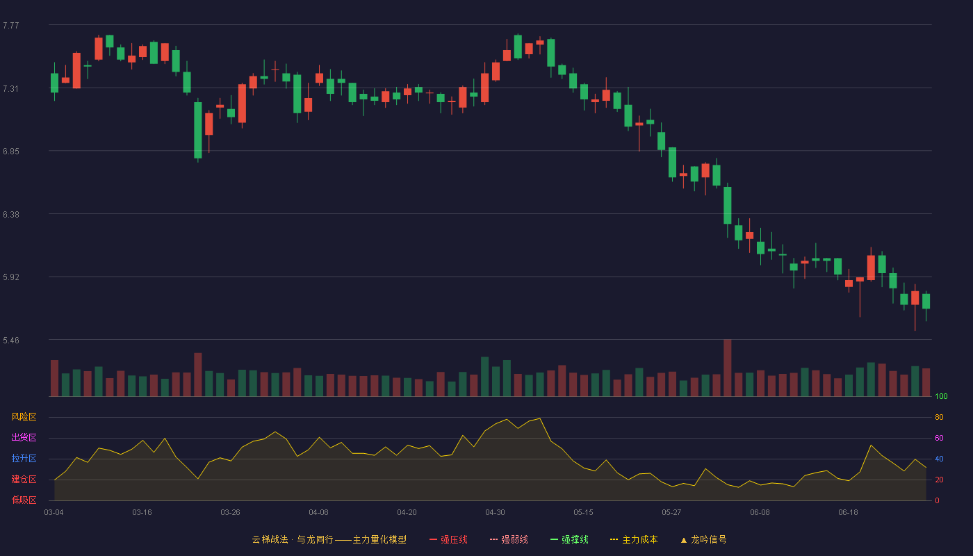Select the 风险区 zone label
This screenshot has height=556, width=973.
point(24,417)
